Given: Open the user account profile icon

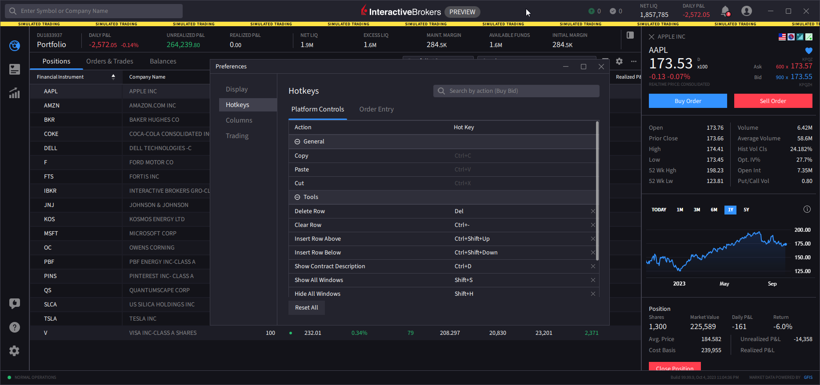Looking at the screenshot, I should tap(747, 11).
